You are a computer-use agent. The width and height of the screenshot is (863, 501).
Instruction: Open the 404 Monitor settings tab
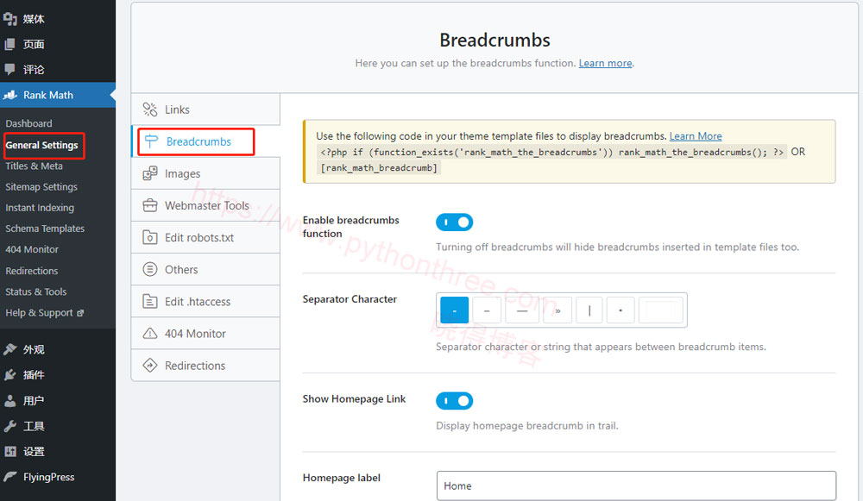tap(206, 333)
